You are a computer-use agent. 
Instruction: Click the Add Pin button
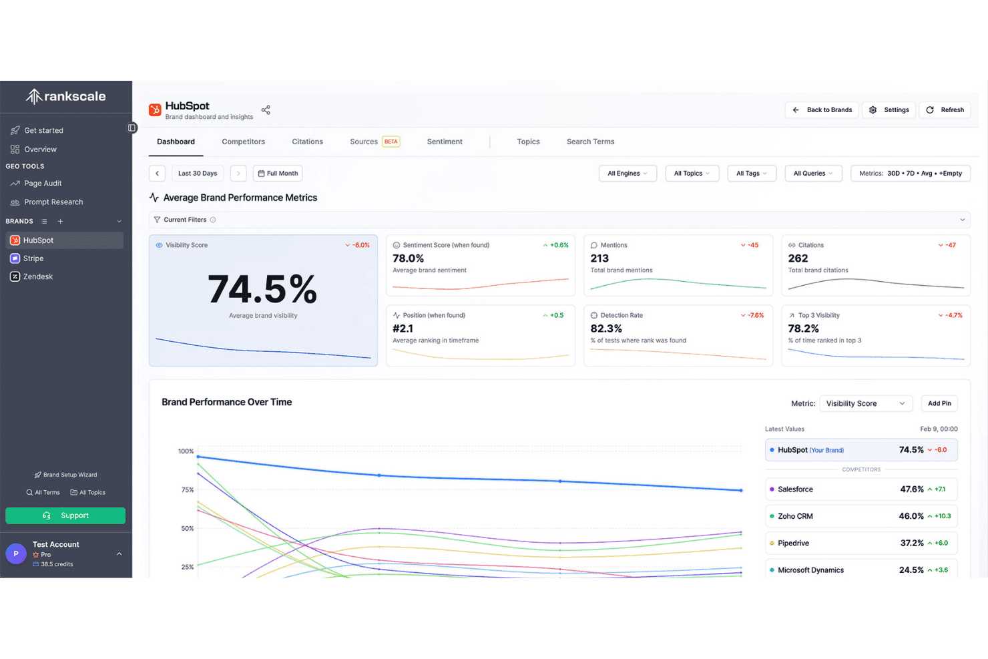pyautogui.click(x=939, y=403)
